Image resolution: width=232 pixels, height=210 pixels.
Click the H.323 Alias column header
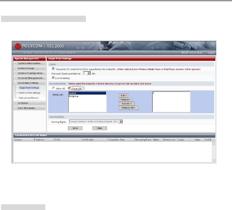click(95, 140)
